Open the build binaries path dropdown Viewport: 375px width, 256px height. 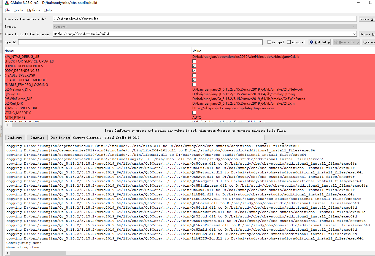(x=354, y=34)
